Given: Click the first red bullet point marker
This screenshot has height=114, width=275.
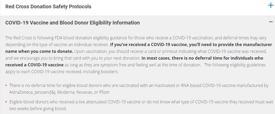Looking at the screenshot, I should [6, 86].
